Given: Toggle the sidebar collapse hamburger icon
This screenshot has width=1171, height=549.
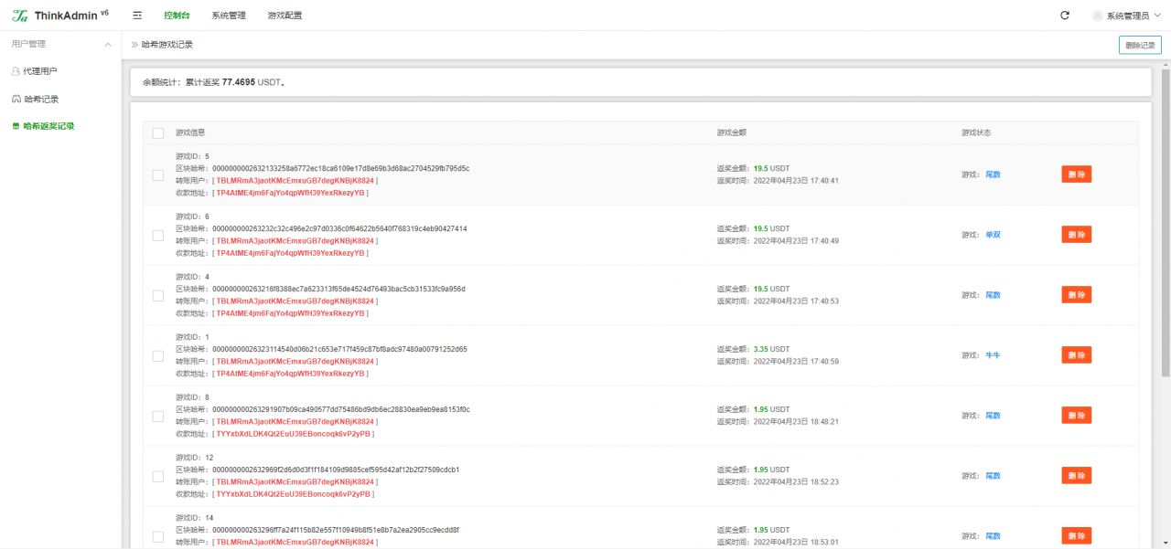Looking at the screenshot, I should (137, 16).
